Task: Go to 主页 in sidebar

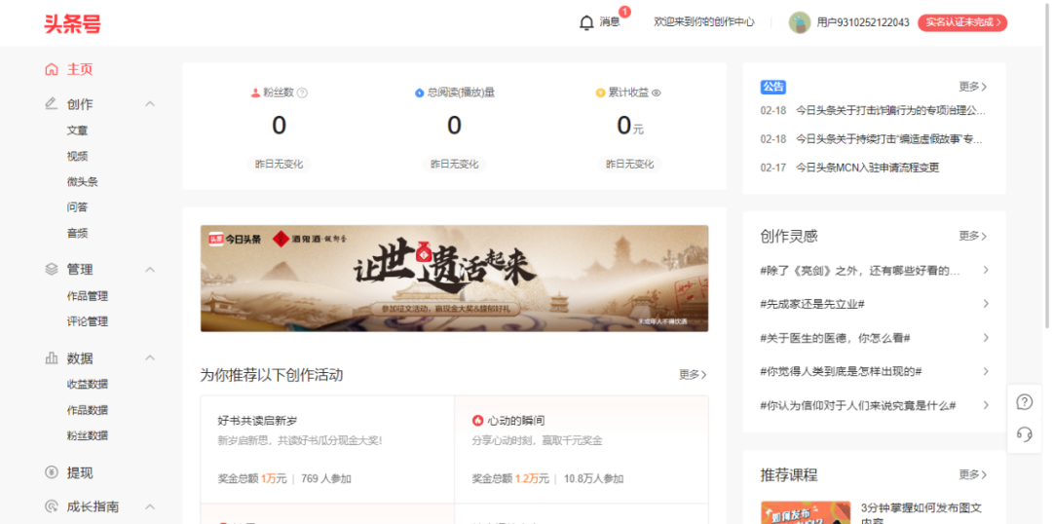Action: pyautogui.click(x=80, y=69)
